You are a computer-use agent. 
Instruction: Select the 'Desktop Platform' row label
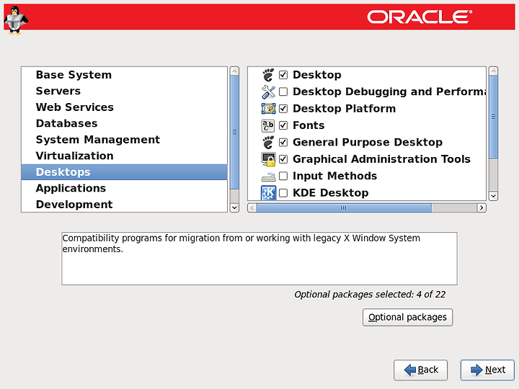point(344,109)
